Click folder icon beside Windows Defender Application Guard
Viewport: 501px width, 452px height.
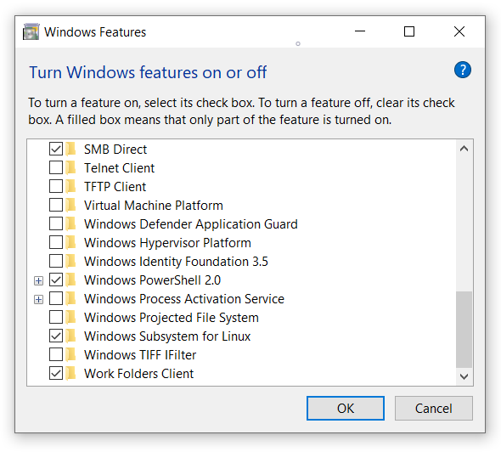[71, 223]
